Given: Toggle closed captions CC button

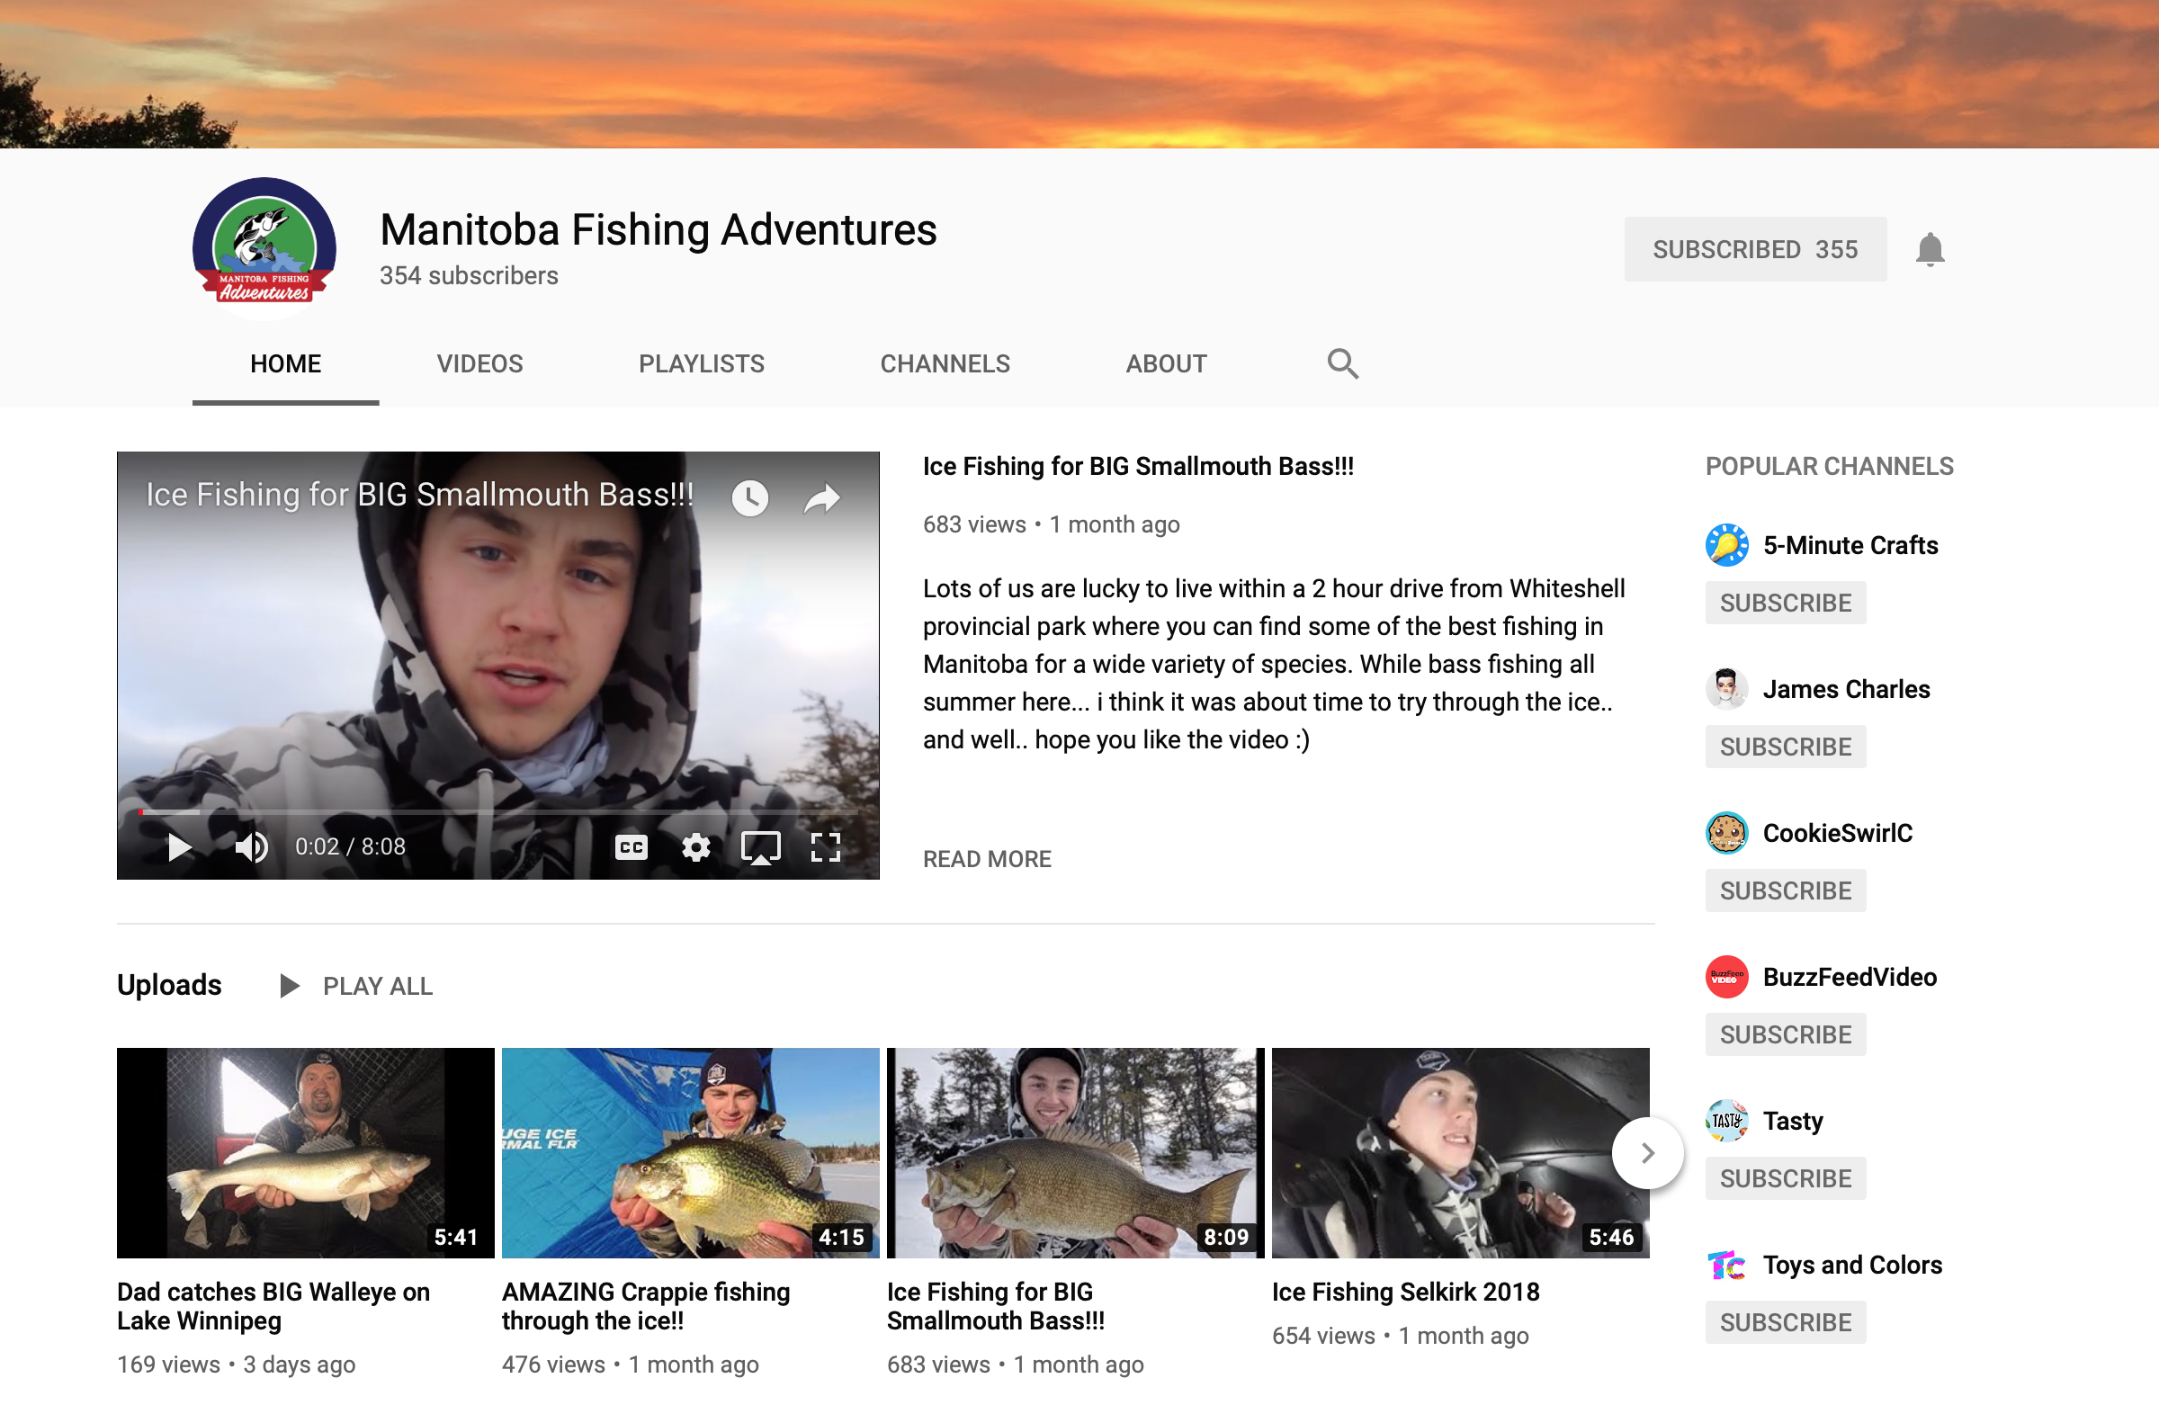Looking at the screenshot, I should tap(632, 847).
